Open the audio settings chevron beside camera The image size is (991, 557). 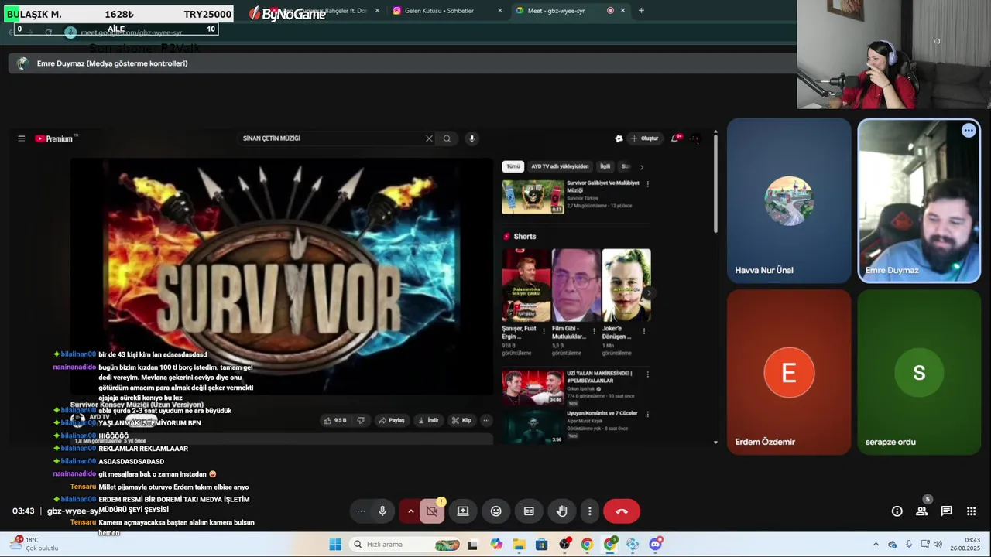410,511
